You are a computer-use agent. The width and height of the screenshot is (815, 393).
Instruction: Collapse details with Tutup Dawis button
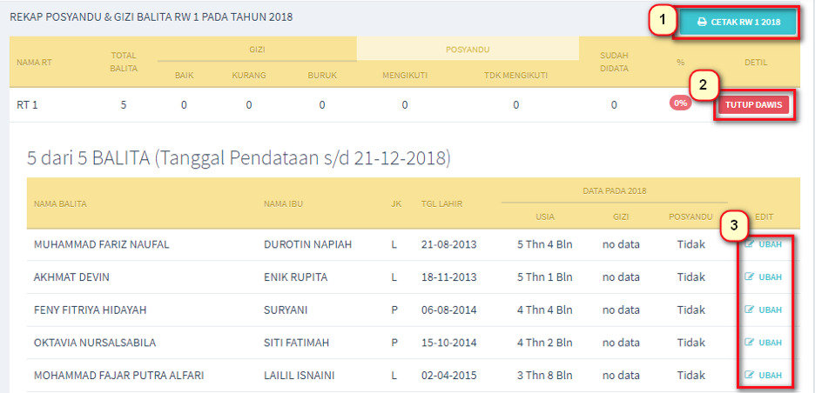[754, 105]
